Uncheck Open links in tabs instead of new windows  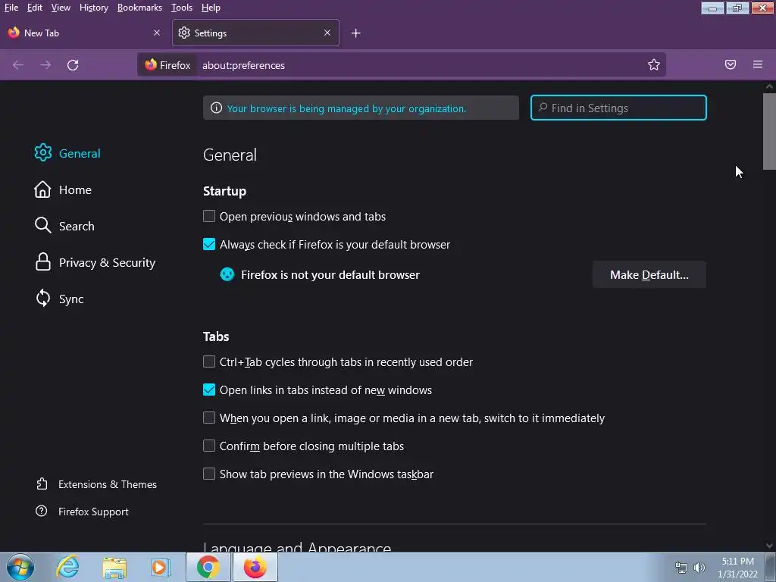[x=209, y=390]
